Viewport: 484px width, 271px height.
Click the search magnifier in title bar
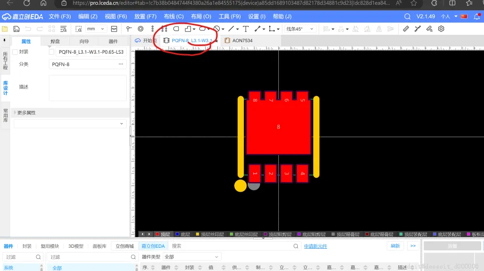(408, 16)
